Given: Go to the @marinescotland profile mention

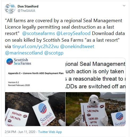Looking at the screenshot, I should pyautogui.click(x=24, y=53).
